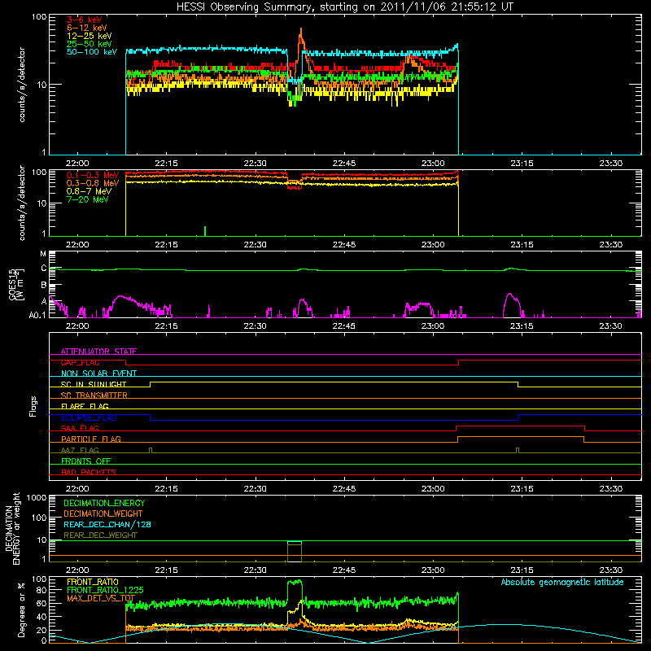Click the 22:30 tick below the Flags panel
The width and height of the screenshot is (651, 651).
[x=255, y=489]
